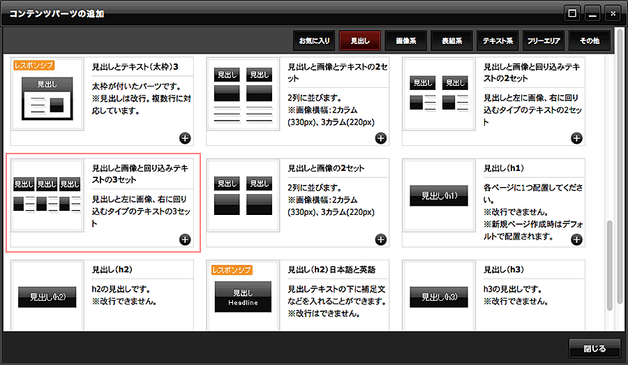Click the title 見出し(h2)
The height and width of the screenshot is (365, 628).
pyautogui.click(x=112, y=269)
